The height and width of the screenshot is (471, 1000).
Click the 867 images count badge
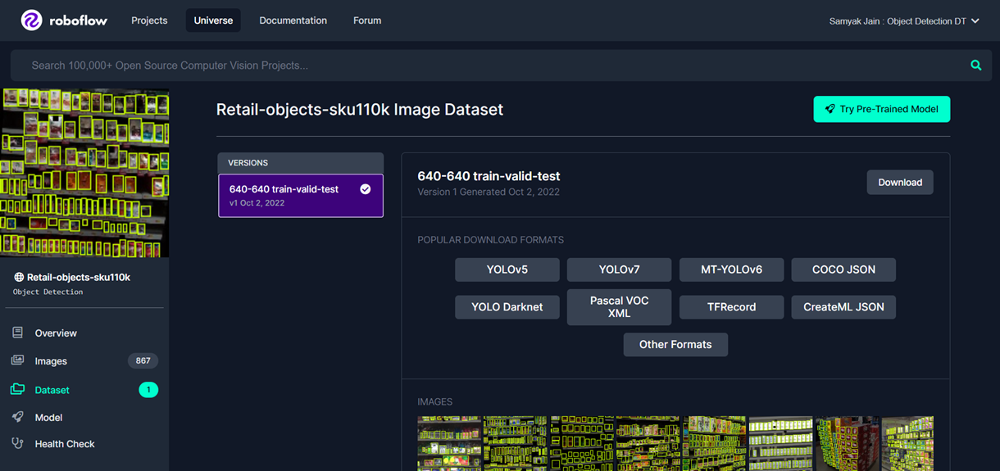[x=143, y=361]
